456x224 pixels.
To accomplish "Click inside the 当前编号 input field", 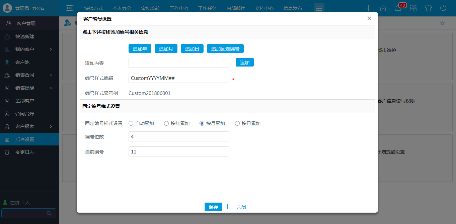I will [178, 151].
